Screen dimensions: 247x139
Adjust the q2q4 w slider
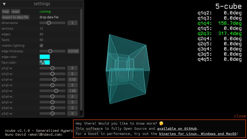coord(52,97)
